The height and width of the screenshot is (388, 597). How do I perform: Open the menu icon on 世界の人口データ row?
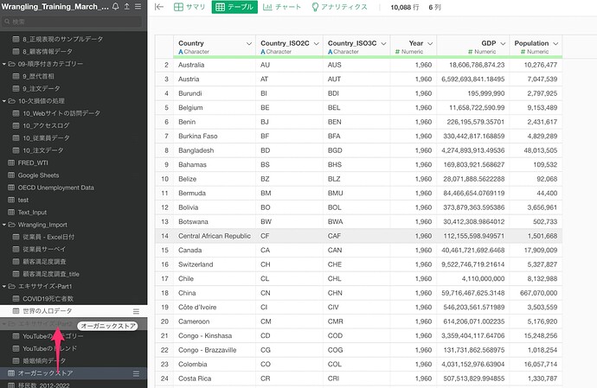(x=136, y=311)
